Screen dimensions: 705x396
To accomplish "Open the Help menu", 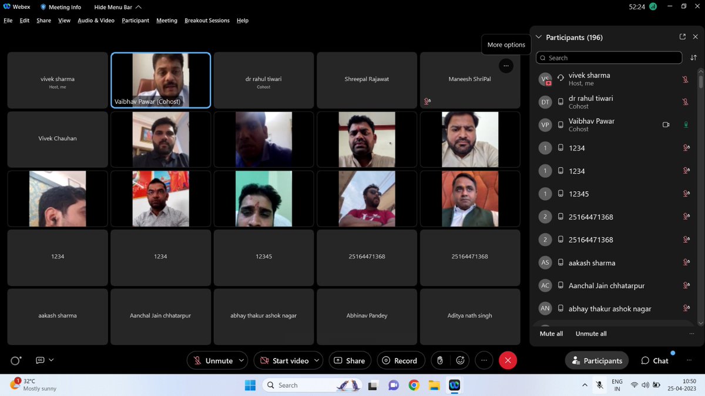I will pyautogui.click(x=243, y=20).
